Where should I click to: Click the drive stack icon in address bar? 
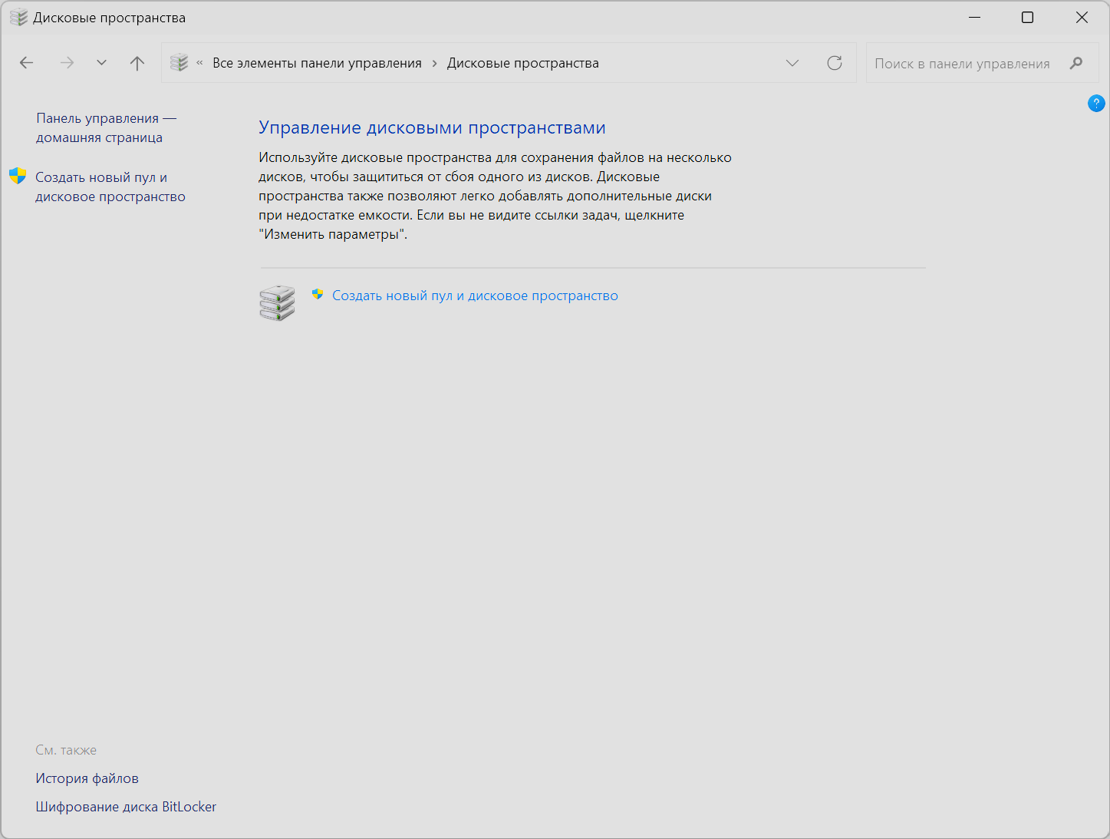click(180, 63)
